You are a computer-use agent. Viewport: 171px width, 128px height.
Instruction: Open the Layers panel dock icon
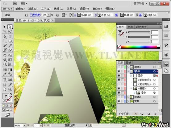(166, 64)
